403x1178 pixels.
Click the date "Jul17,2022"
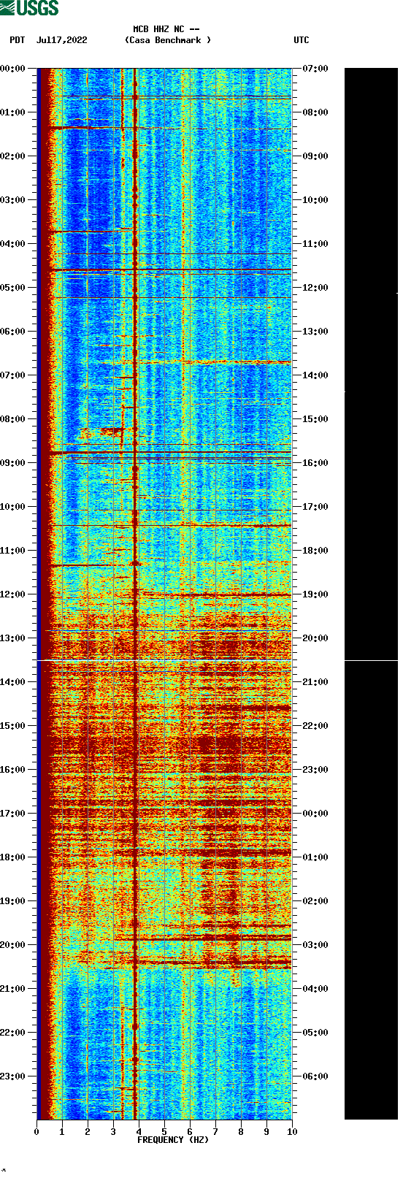pos(61,40)
